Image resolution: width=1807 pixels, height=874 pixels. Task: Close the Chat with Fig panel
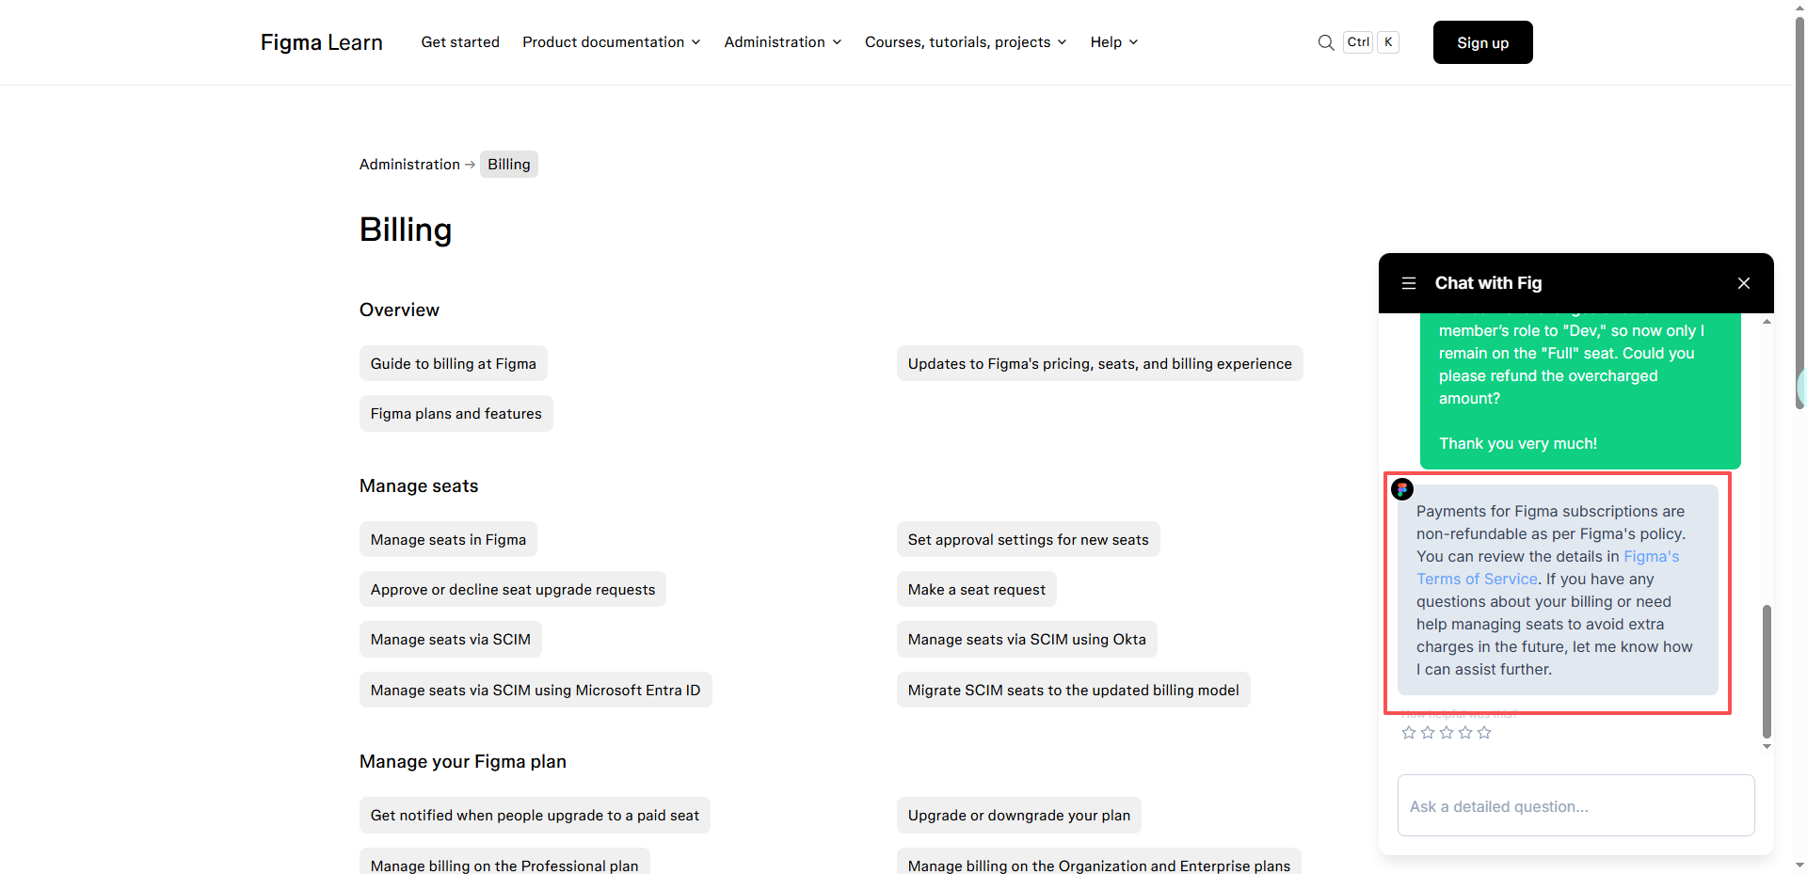(1743, 283)
